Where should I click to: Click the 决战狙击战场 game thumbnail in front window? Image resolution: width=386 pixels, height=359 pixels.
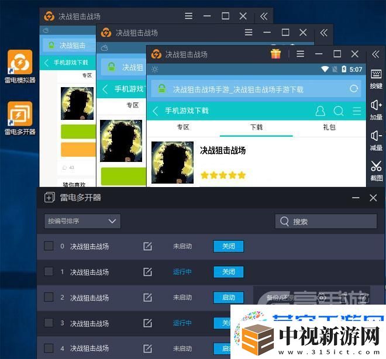click(173, 163)
